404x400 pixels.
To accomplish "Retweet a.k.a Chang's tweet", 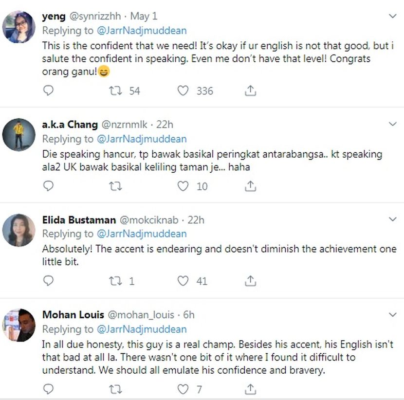I will tap(115, 186).
